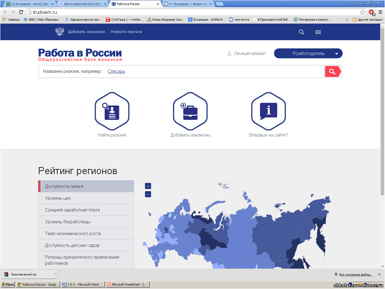The width and height of the screenshot is (385, 289).
Task: Click the Слесарь example link
Action: (116, 71)
